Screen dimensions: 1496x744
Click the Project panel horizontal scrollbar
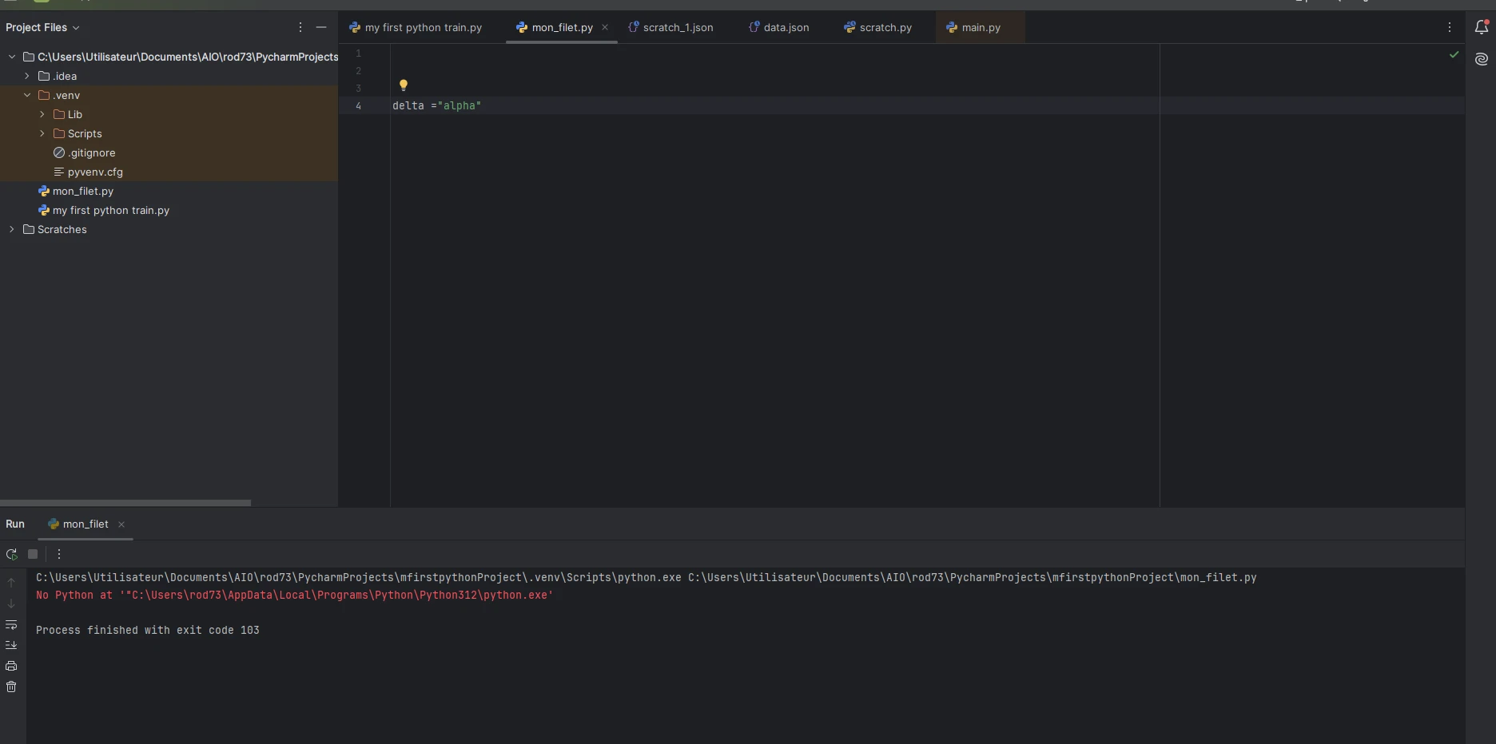(125, 503)
